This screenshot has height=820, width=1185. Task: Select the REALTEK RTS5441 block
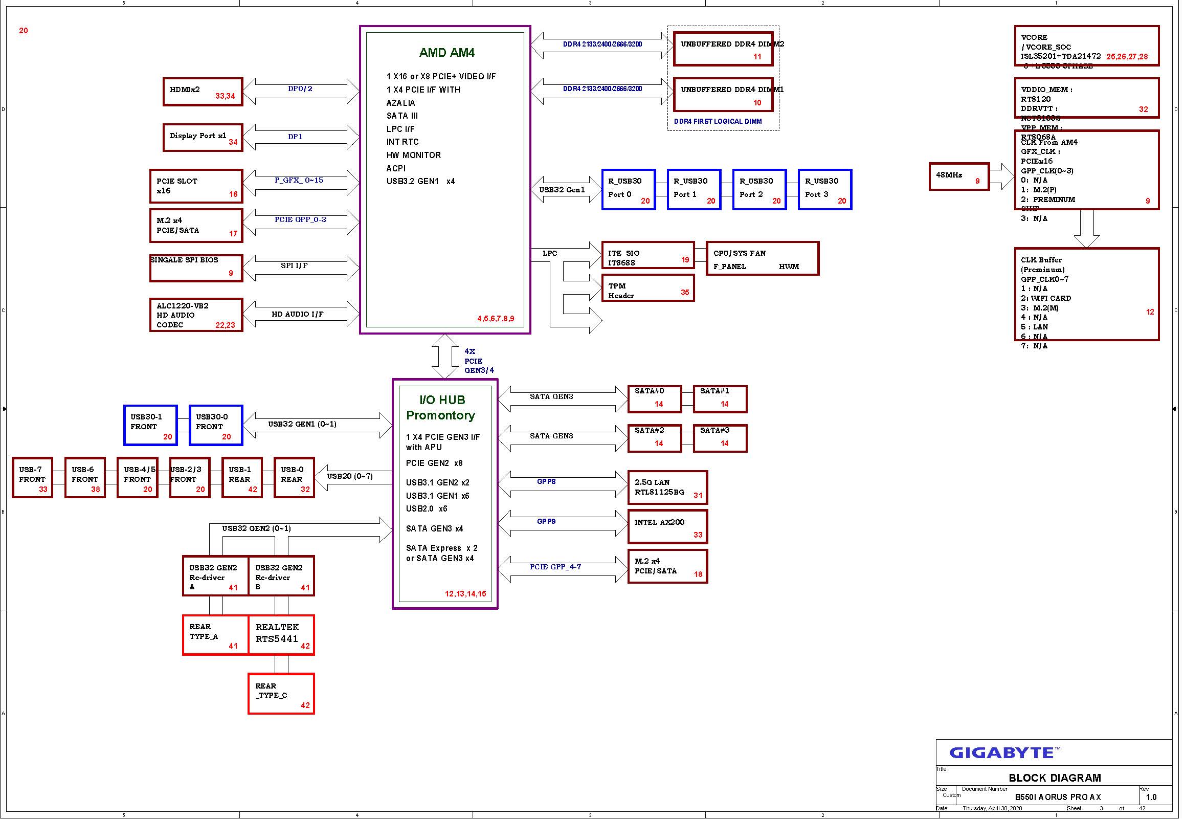click(x=281, y=635)
